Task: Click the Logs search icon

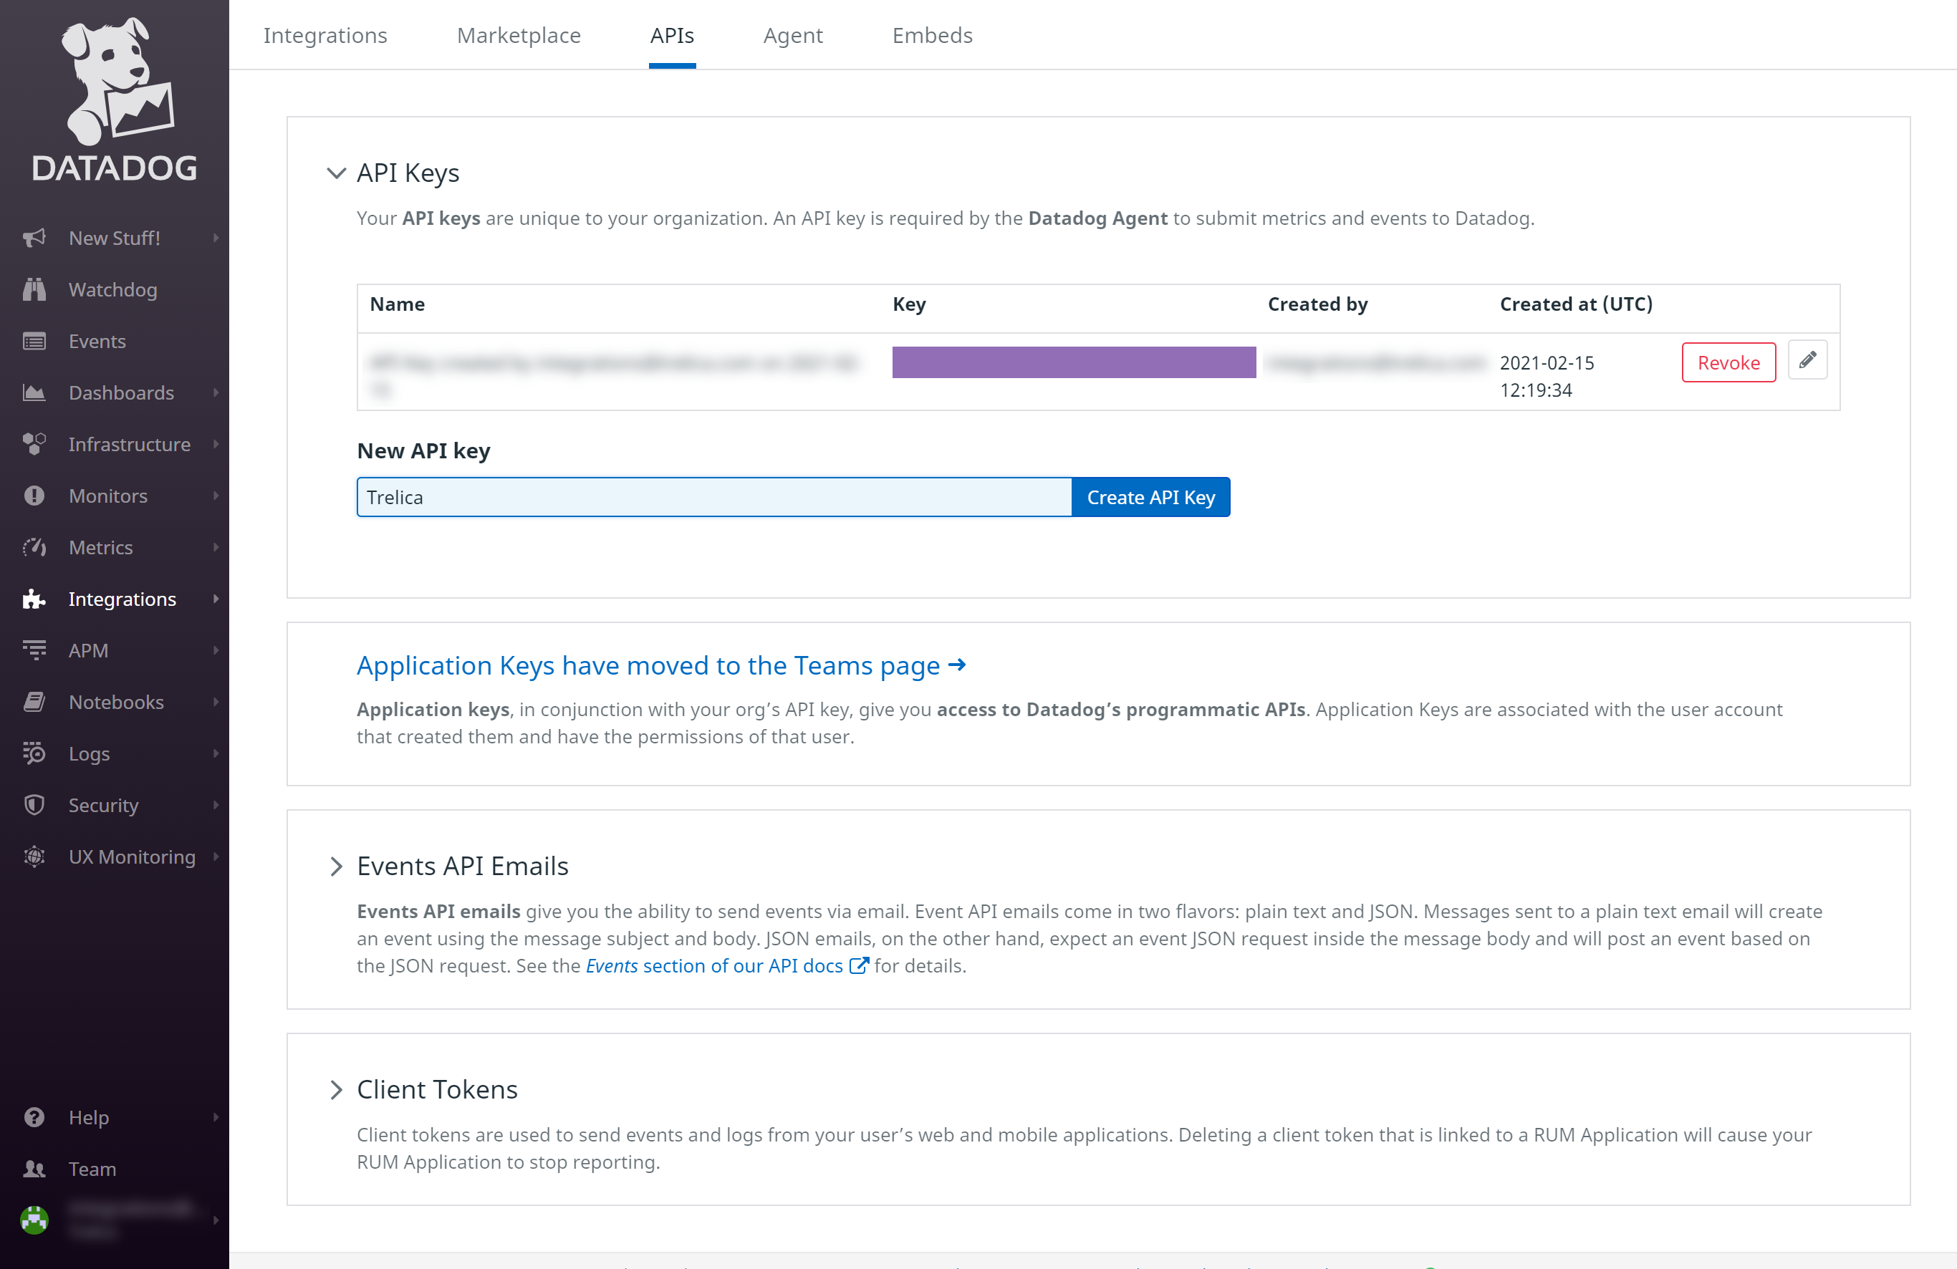Action: (34, 753)
